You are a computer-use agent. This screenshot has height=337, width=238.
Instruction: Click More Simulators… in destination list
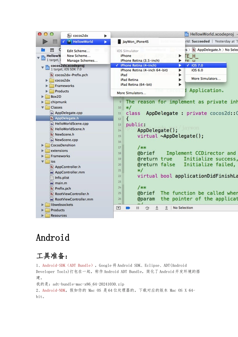click(x=131, y=93)
